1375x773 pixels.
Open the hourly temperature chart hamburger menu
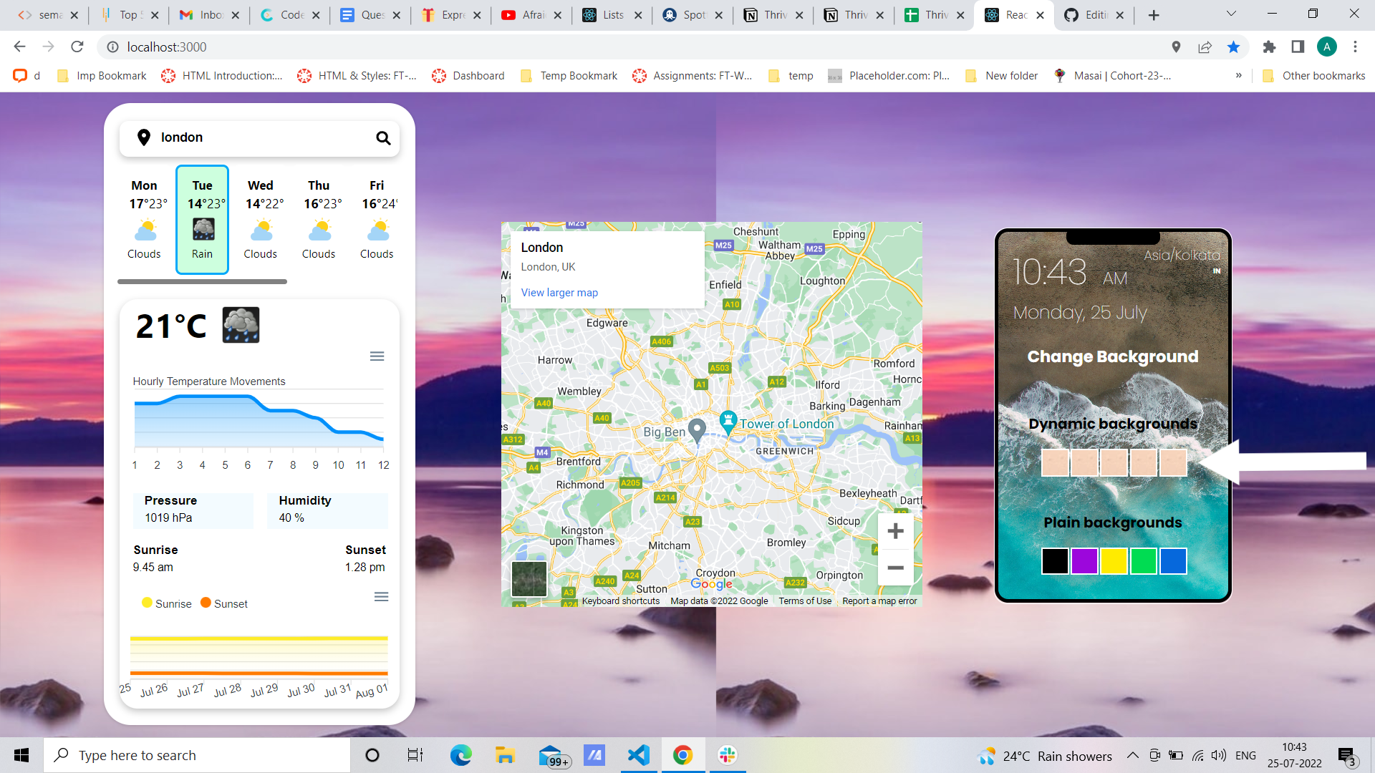pyautogui.click(x=377, y=356)
